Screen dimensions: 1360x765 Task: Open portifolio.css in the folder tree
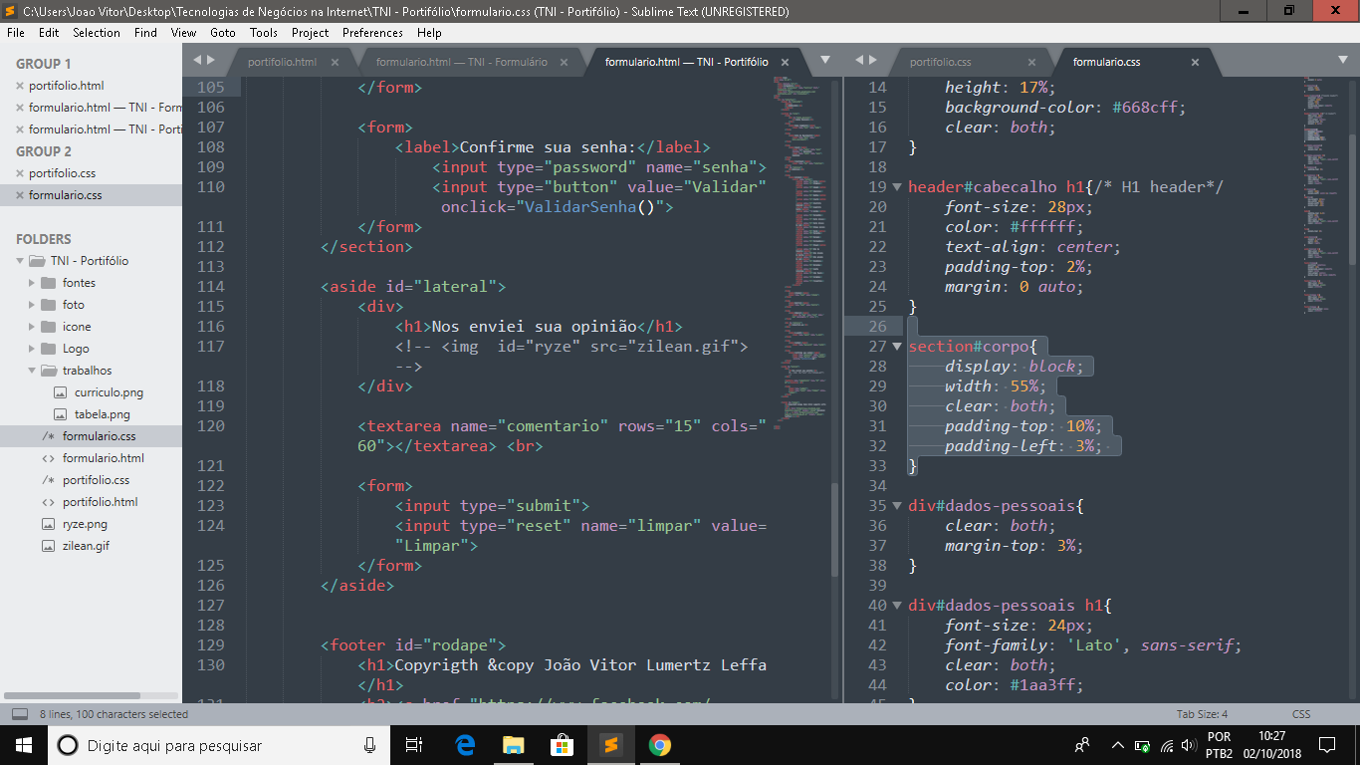96,480
